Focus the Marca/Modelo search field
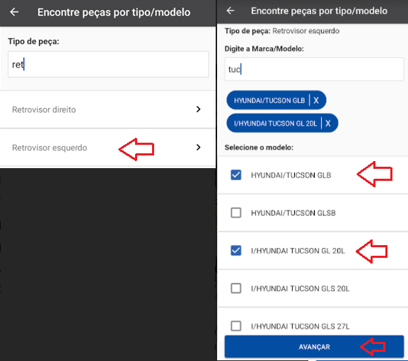This screenshot has width=408, height=361. coord(314,69)
